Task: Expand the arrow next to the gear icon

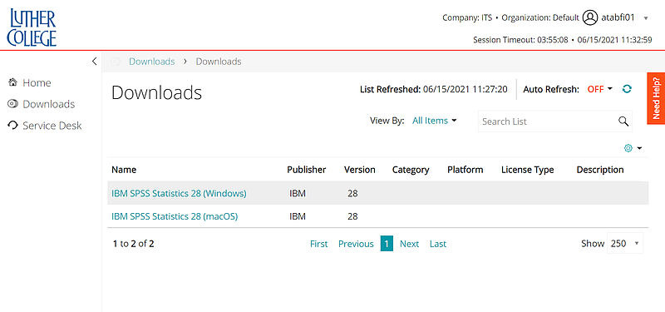Action: point(639,148)
